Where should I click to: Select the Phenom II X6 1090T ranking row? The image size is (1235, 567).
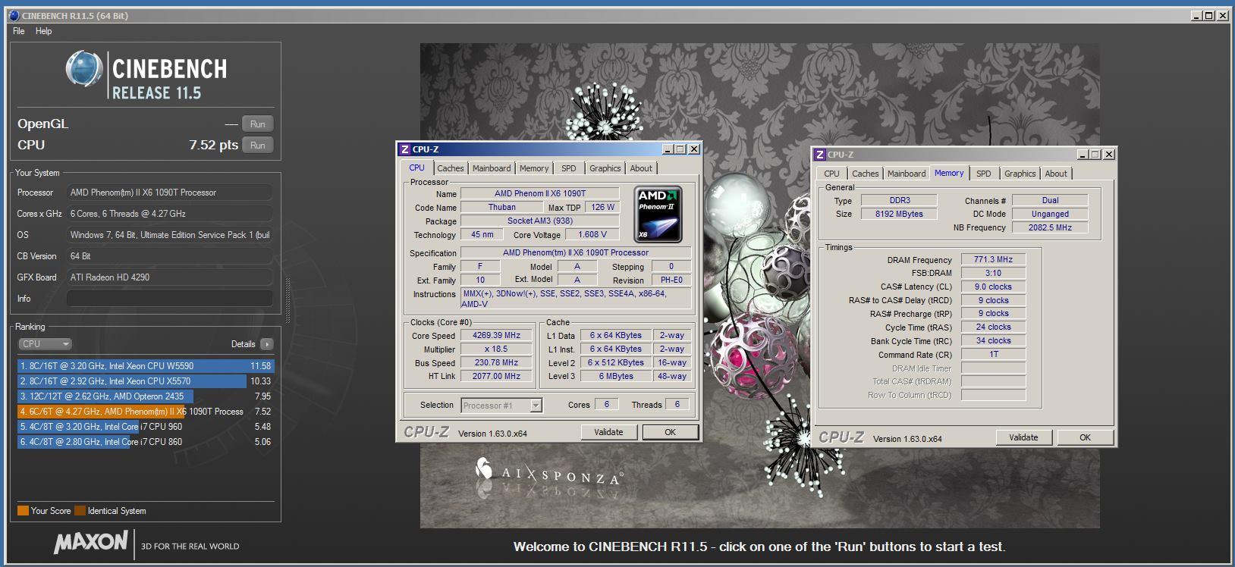(x=145, y=412)
